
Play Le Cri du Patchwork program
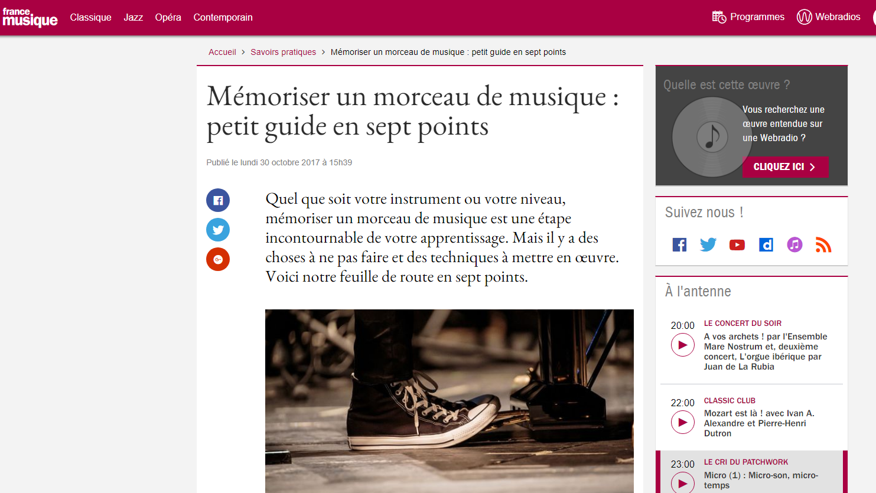tap(683, 483)
